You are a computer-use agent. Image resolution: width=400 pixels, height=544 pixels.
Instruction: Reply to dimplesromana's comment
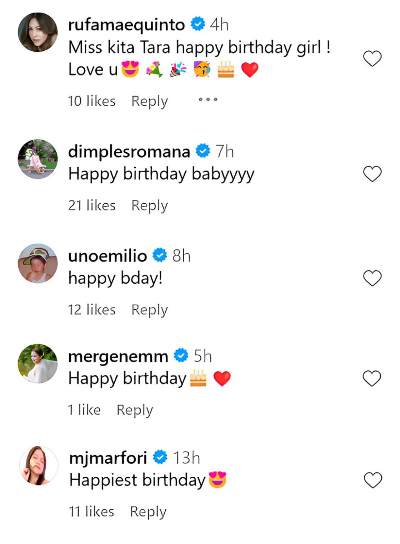coord(149,206)
